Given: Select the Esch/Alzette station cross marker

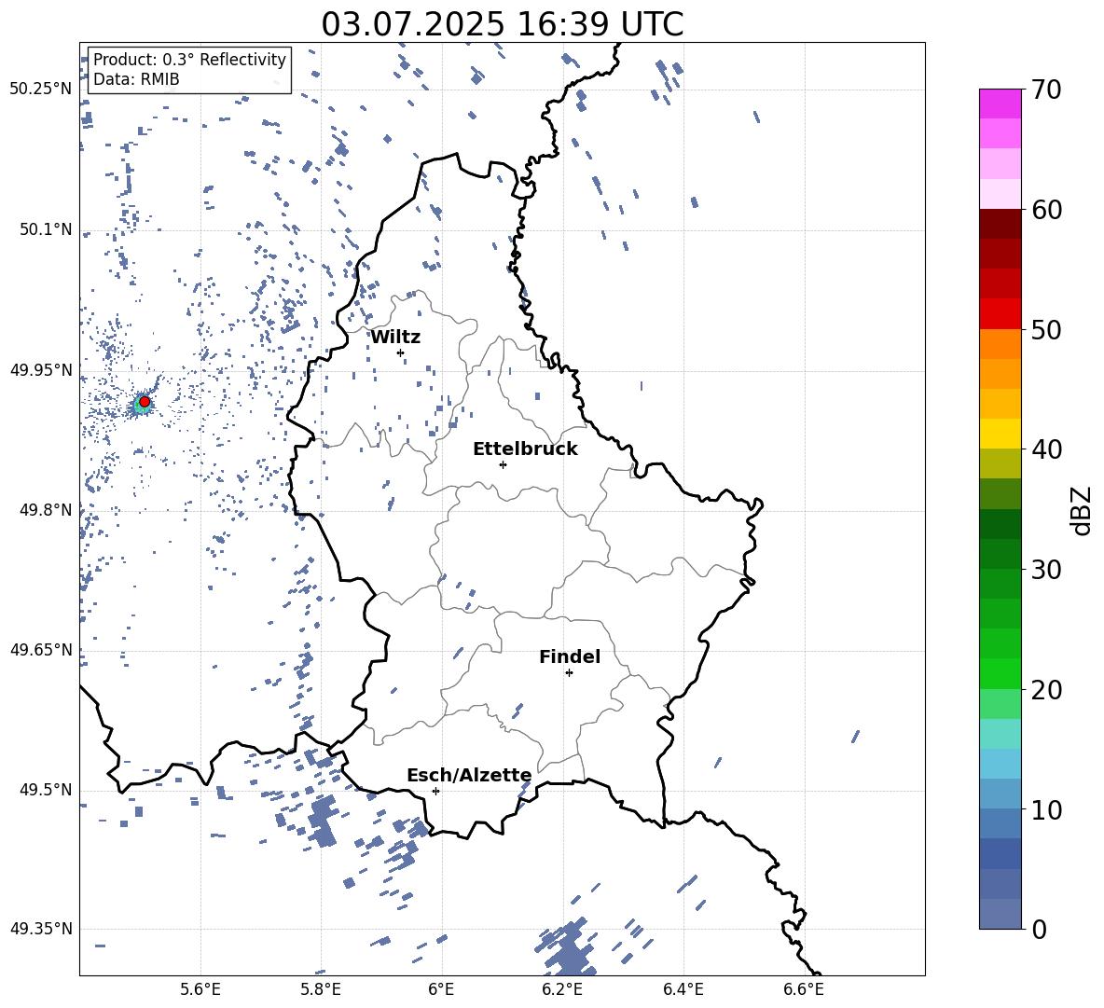Looking at the screenshot, I should pos(435,791).
